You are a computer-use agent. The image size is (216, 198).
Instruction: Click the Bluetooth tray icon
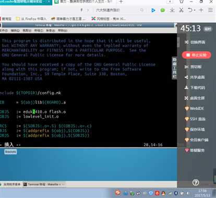(176, 193)
